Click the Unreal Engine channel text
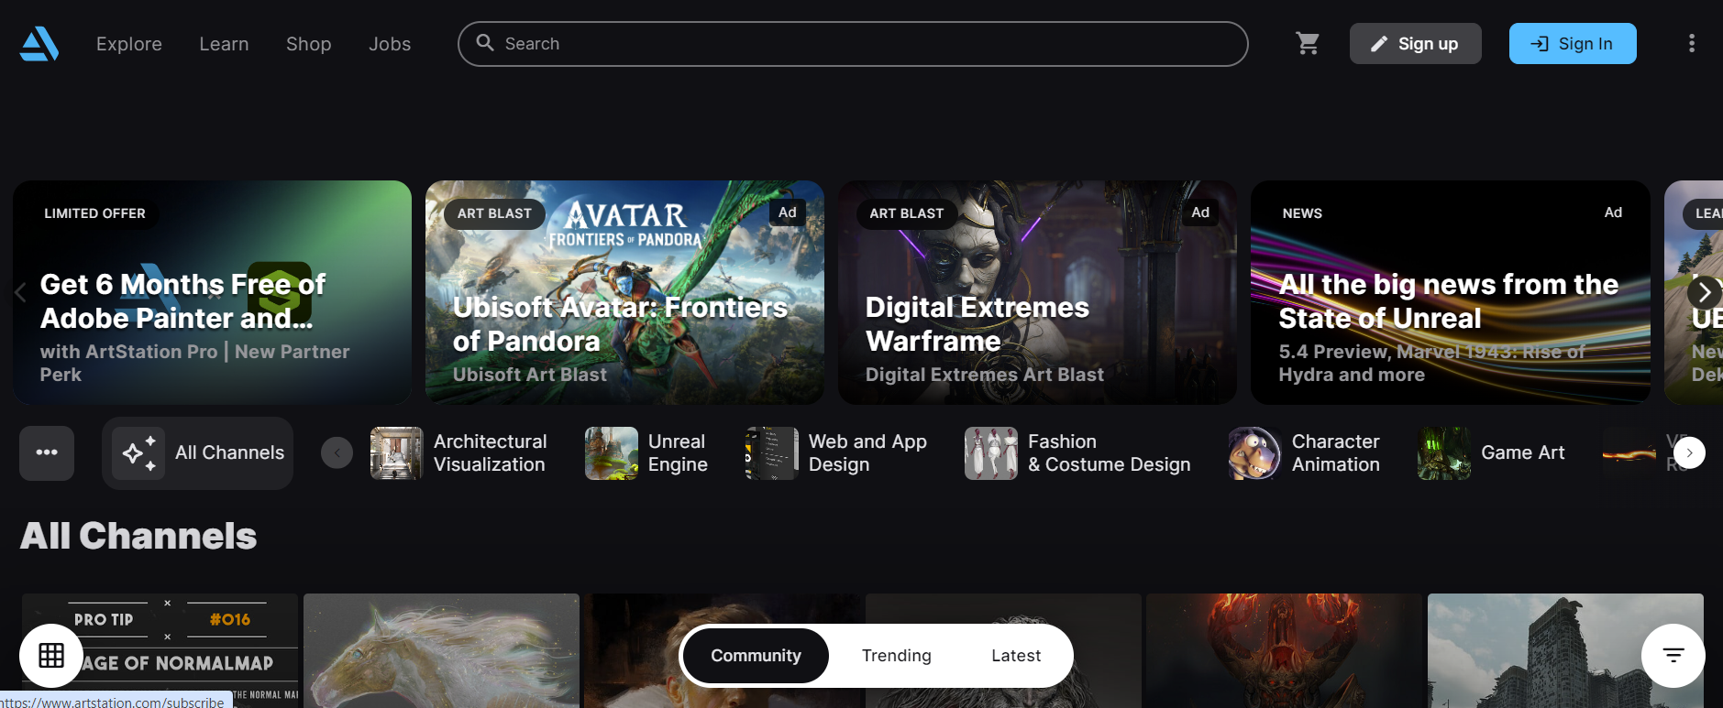This screenshot has height=708, width=1723. coord(678,452)
